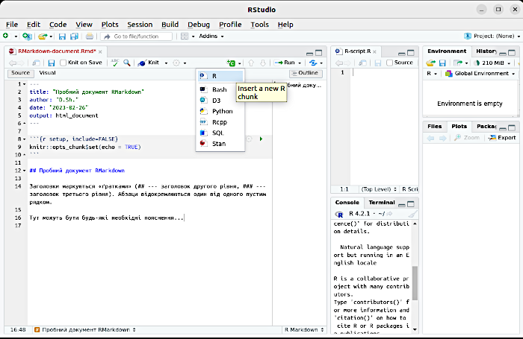Pick Rcpp chunk option
The width and height of the screenshot is (523, 339).
(x=220, y=122)
